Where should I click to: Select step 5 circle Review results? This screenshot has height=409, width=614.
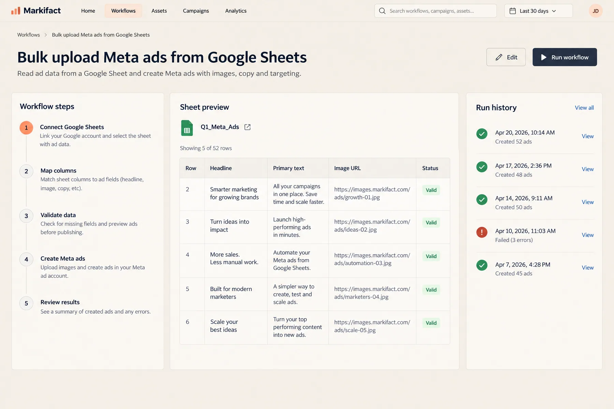(x=26, y=303)
